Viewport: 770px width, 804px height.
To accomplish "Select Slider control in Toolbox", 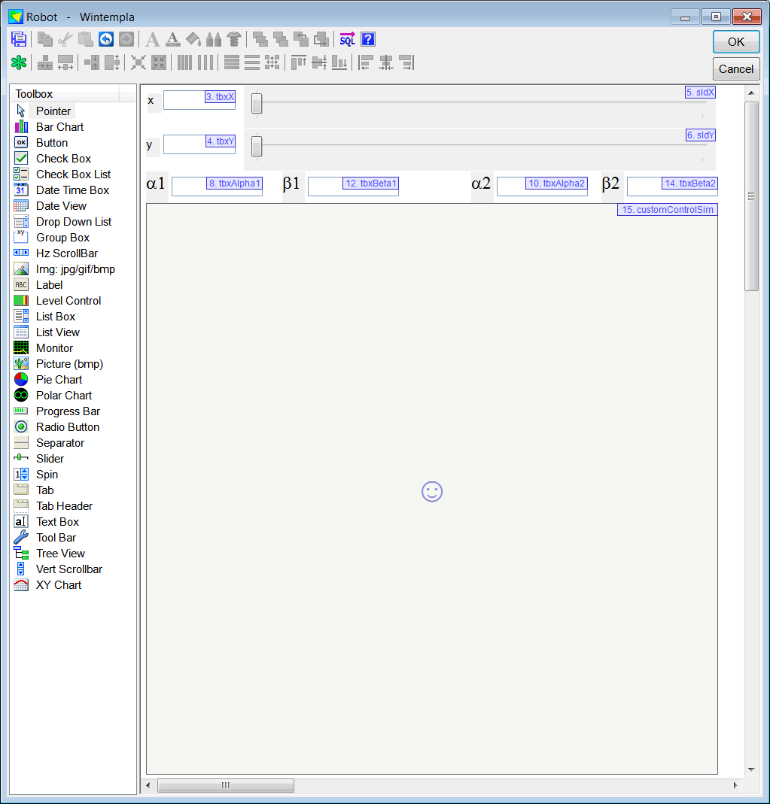I will point(40,458).
